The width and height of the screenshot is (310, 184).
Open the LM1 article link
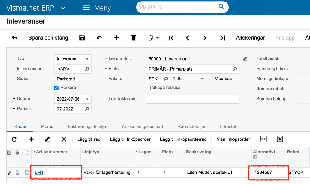click(39, 172)
